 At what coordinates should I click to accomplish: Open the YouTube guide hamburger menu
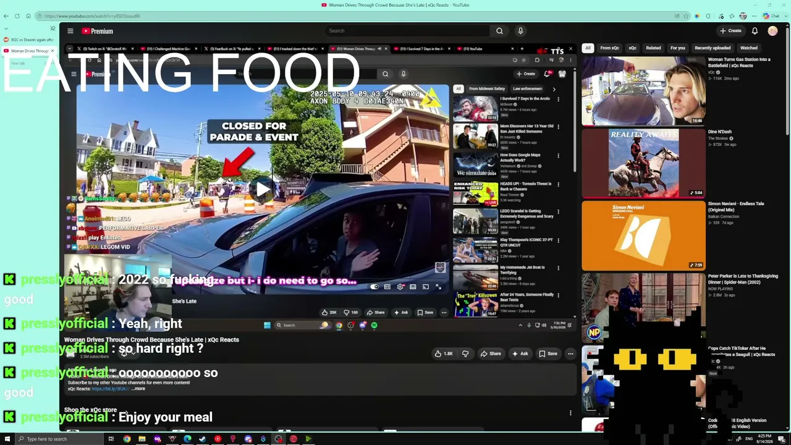70,31
